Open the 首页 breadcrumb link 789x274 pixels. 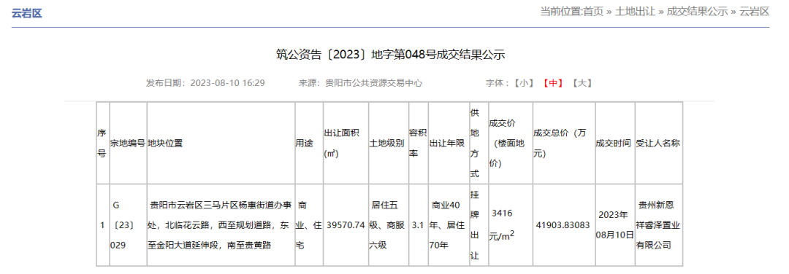pyautogui.click(x=592, y=12)
